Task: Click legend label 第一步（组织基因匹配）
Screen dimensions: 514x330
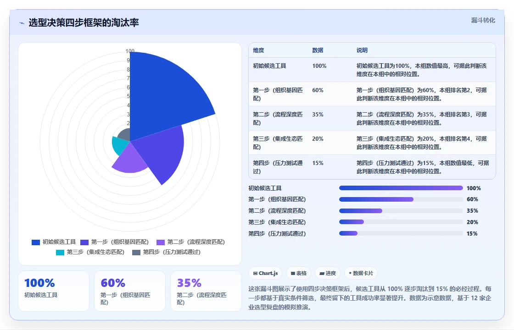Action: pyautogui.click(x=120, y=242)
